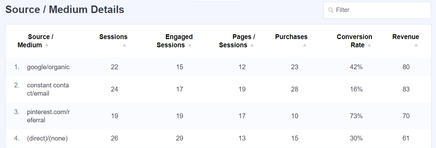Sort table by Sessions column header
Image resolution: width=436 pixels, height=148 pixels.
113,37
